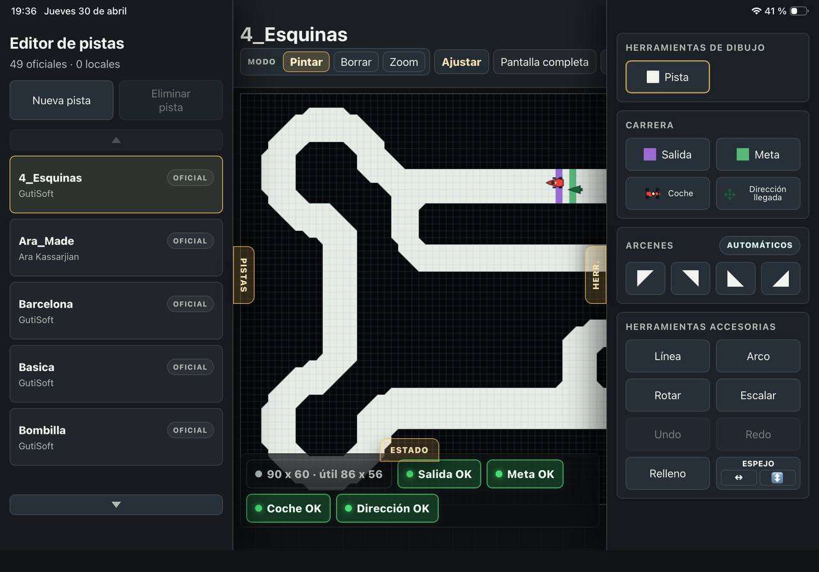Tap the battery indicator icon
Image resolution: width=819 pixels, height=572 pixels.
[x=799, y=11]
